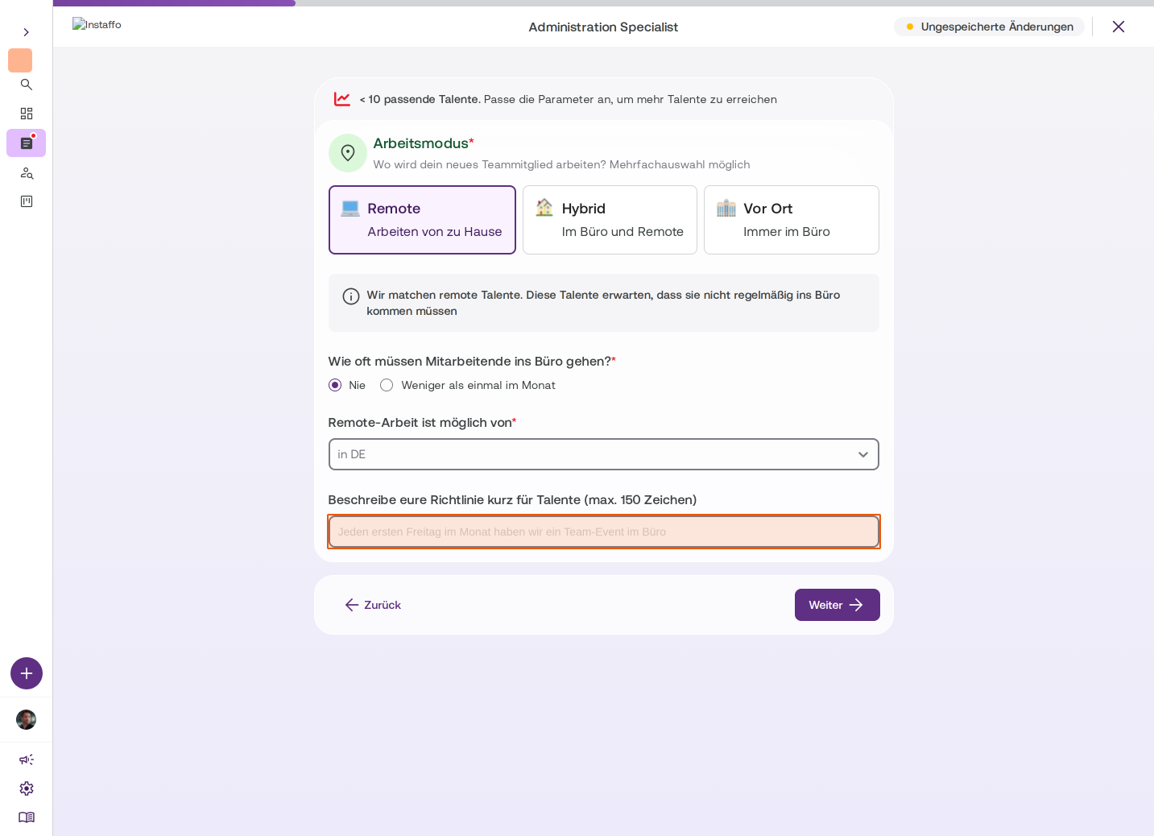Select the Vor Ort work mode card

[x=792, y=220]
